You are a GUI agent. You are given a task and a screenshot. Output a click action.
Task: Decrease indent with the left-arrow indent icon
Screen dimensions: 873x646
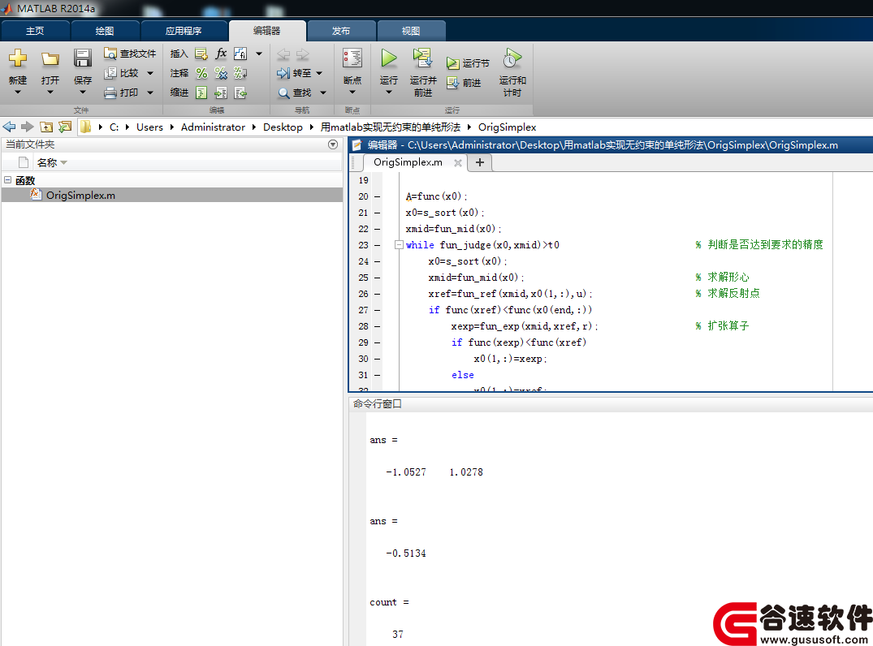tap(240, 93)
